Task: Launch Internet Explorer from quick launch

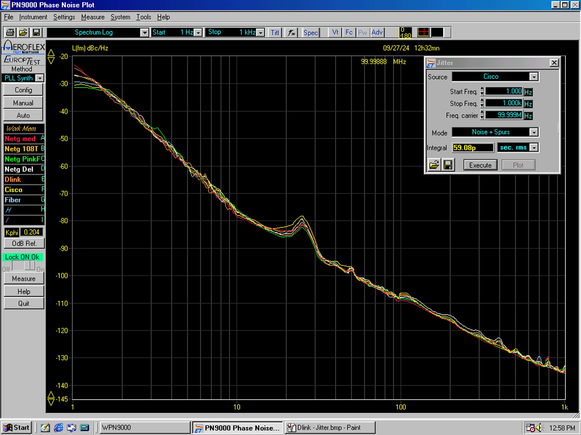Action: (x=58, y=427)
